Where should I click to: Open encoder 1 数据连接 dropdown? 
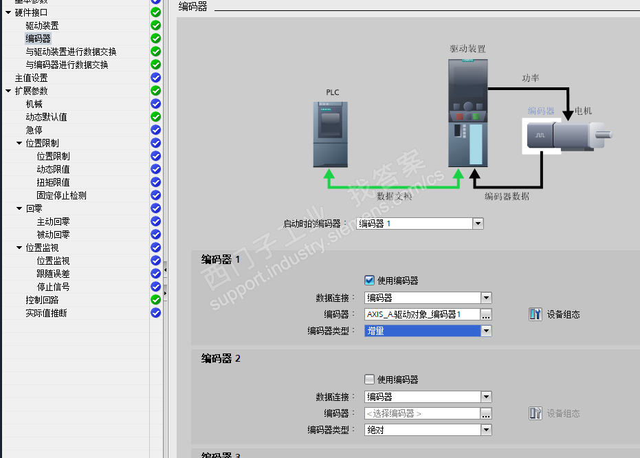[486, 298]
